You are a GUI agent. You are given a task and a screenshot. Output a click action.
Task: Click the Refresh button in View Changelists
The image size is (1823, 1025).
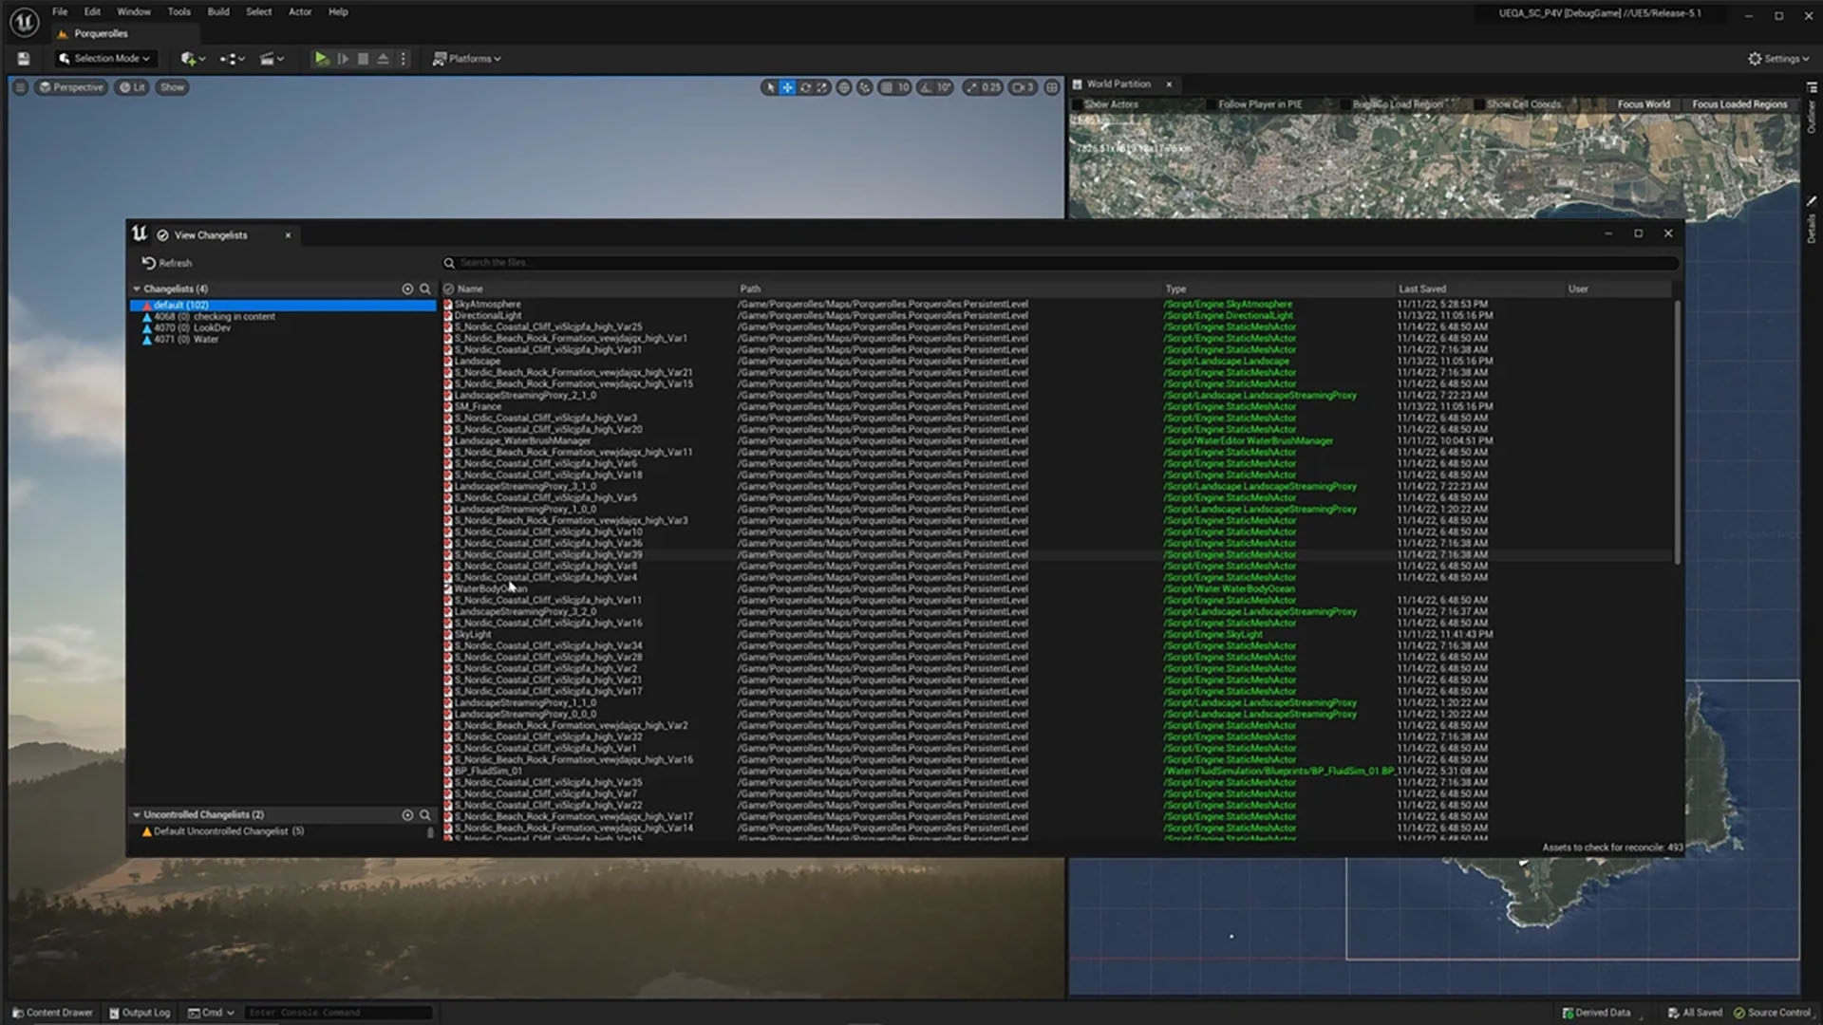tap(168, 263)
